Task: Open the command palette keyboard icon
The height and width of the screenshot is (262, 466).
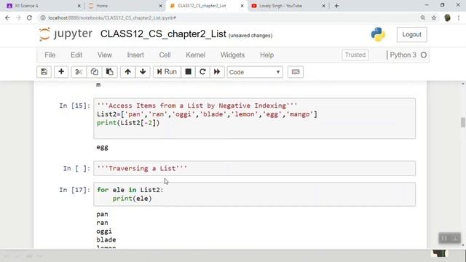Action: pyautogui.click(x=296, y=72)
